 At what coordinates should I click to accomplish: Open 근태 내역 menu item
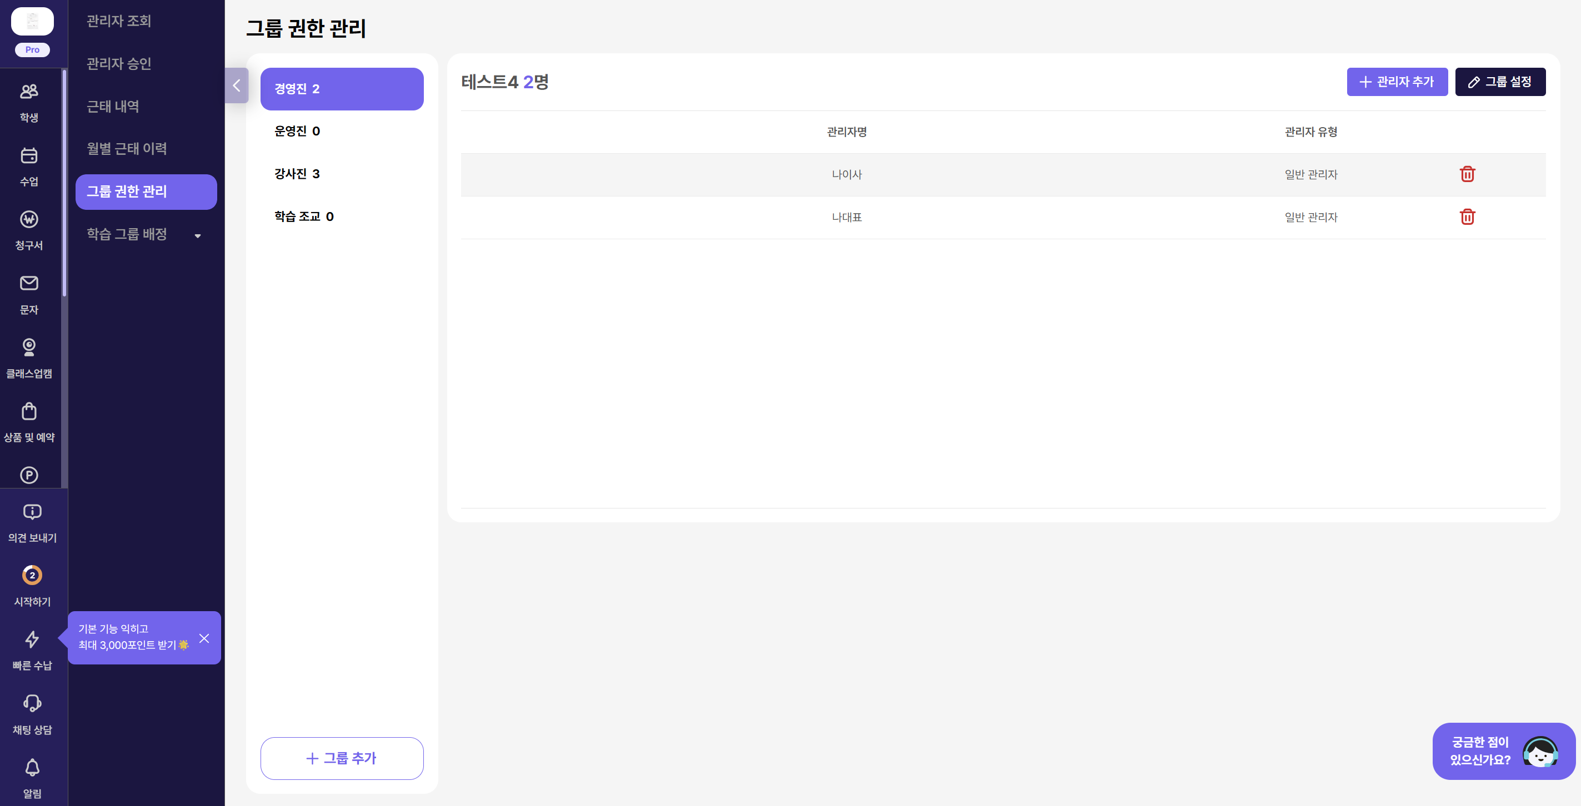point(113,106)
